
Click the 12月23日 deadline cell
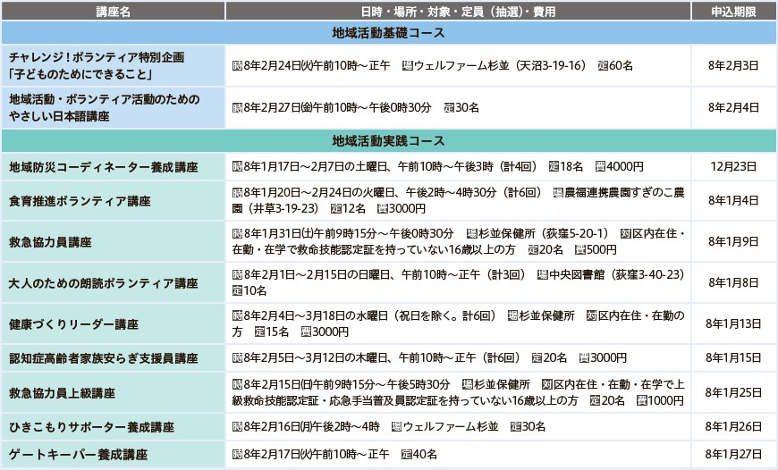pyautogui.click(x=733, y=167)
